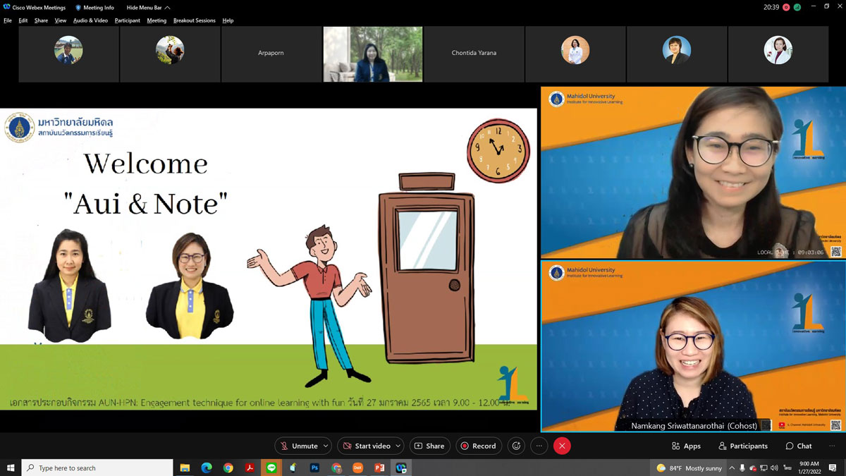This screenshot has width=846, height=476.
Task: Click the Windows taskbar search box
Action: pos(97,468)
